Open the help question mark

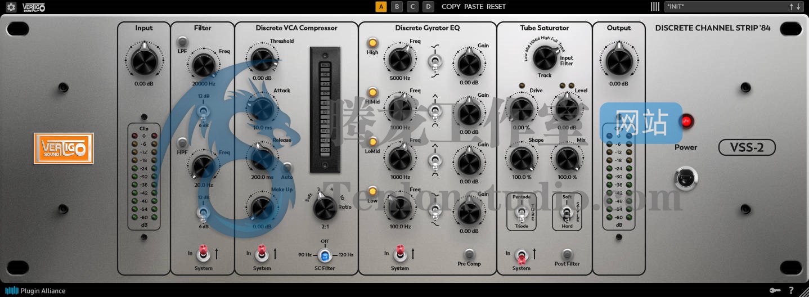click(791, 290)
